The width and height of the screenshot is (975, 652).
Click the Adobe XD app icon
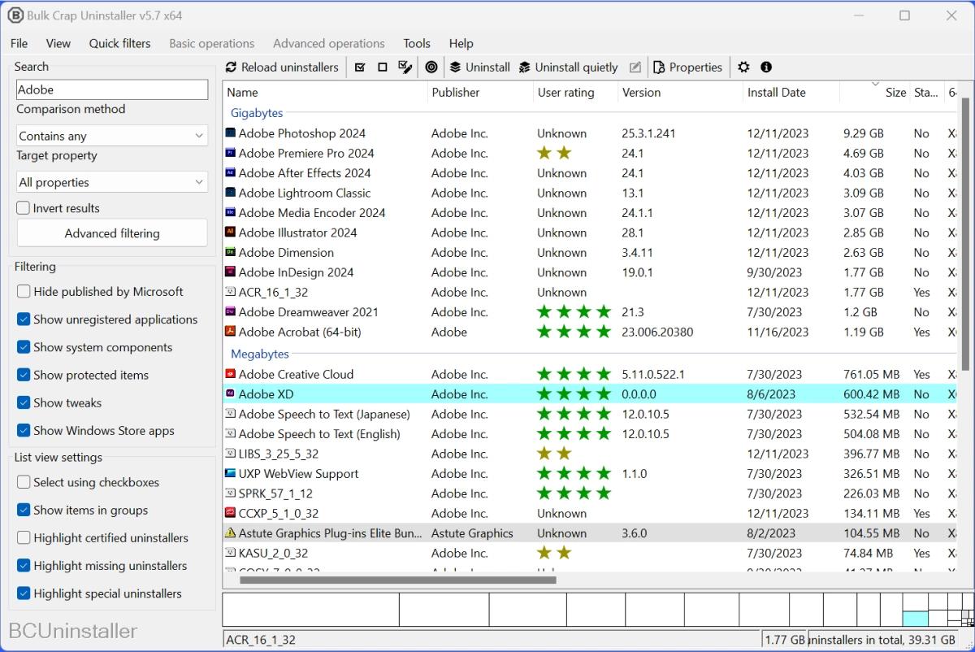pyautogui.click(x=231, y=394)
